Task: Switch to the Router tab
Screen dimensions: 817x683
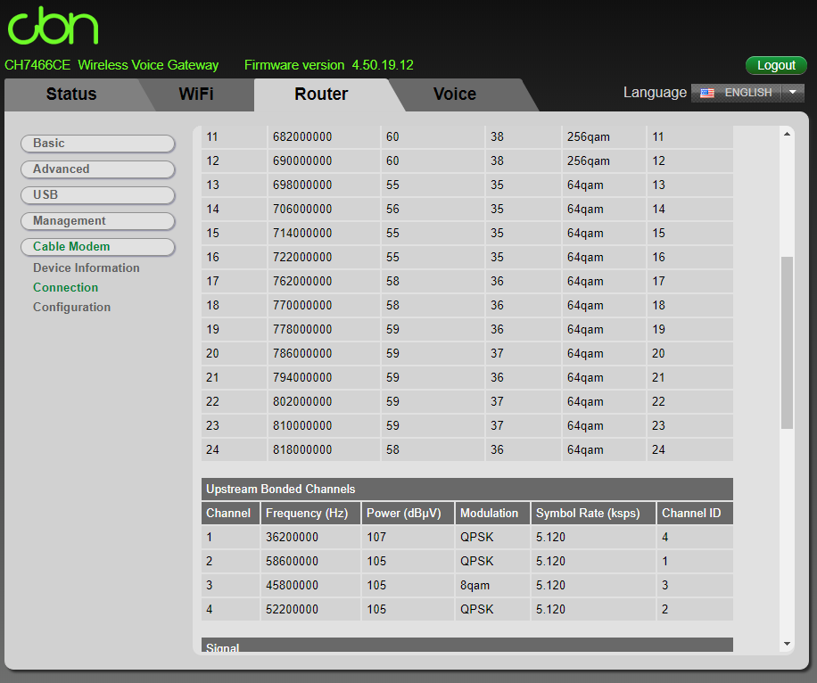Action: coord(321,95)
